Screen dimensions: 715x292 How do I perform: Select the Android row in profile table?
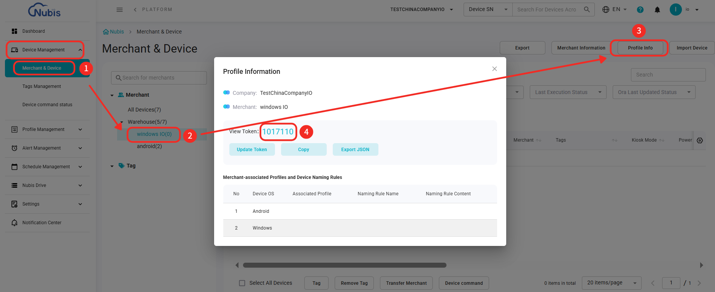click(360, 211)
